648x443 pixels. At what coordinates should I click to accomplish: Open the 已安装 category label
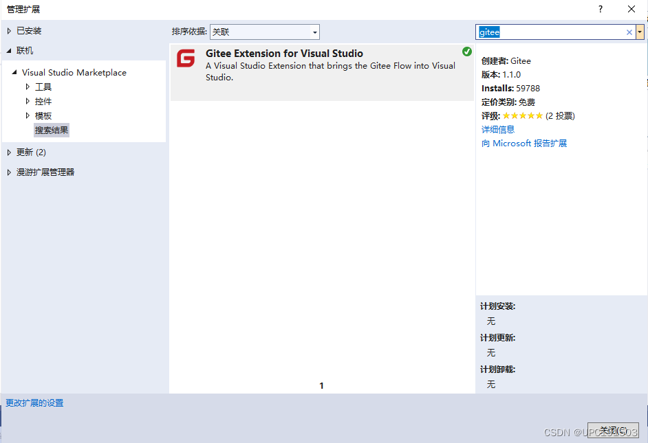click(x=29, y=31)
